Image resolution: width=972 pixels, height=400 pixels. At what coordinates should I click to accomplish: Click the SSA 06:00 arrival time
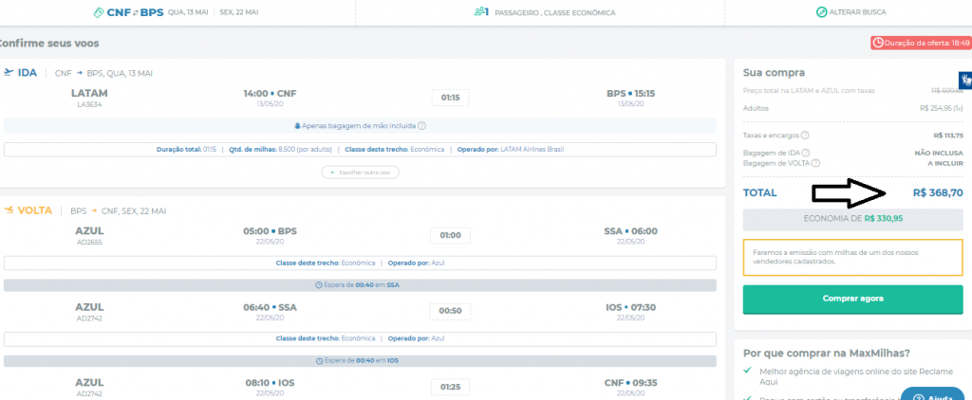pos(630,231)
